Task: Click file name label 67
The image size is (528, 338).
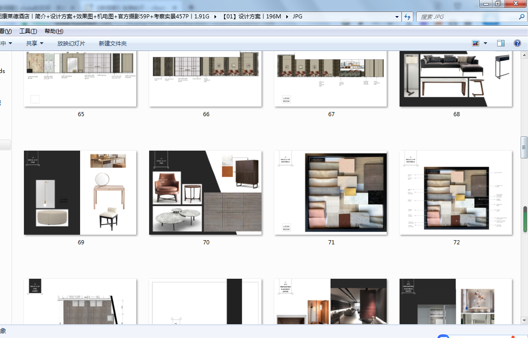Action: 331,114
